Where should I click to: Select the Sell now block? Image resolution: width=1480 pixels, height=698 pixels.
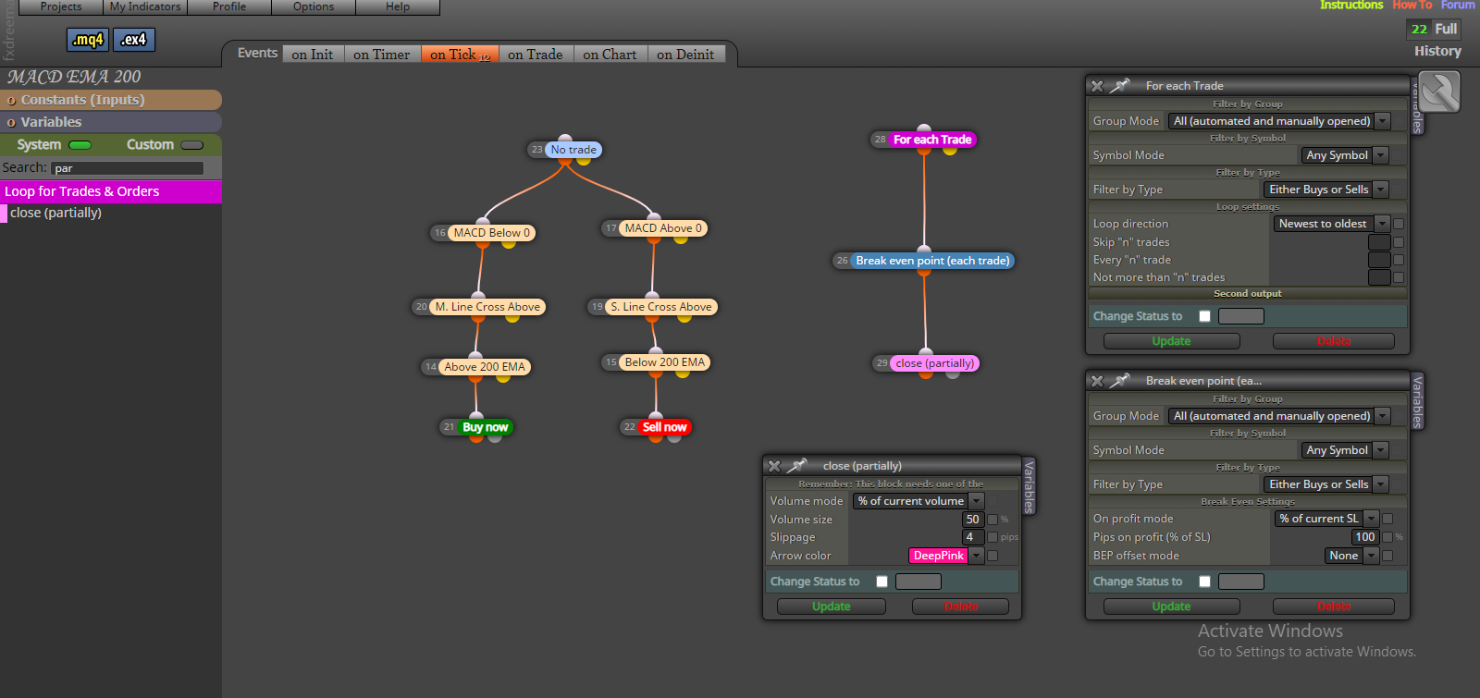[x=664, y=427]
